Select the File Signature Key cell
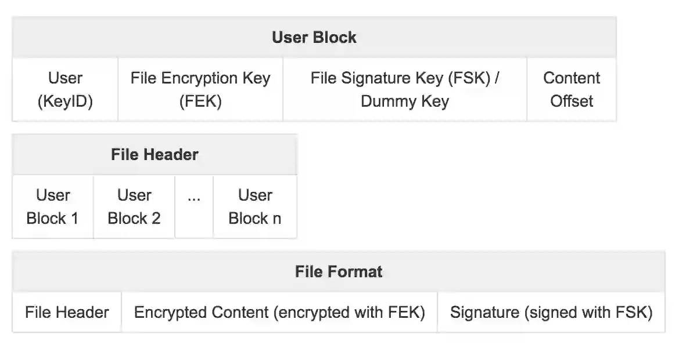The height and width of the screenshot is (348, 675). [x=404, y=89]
